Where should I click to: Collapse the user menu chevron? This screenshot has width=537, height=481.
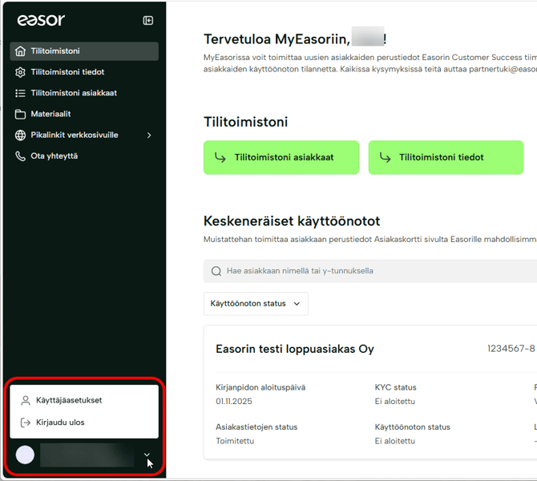(x=147, y=455)
